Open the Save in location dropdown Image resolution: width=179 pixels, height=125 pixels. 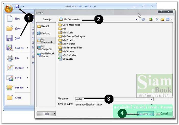(136, 20)
